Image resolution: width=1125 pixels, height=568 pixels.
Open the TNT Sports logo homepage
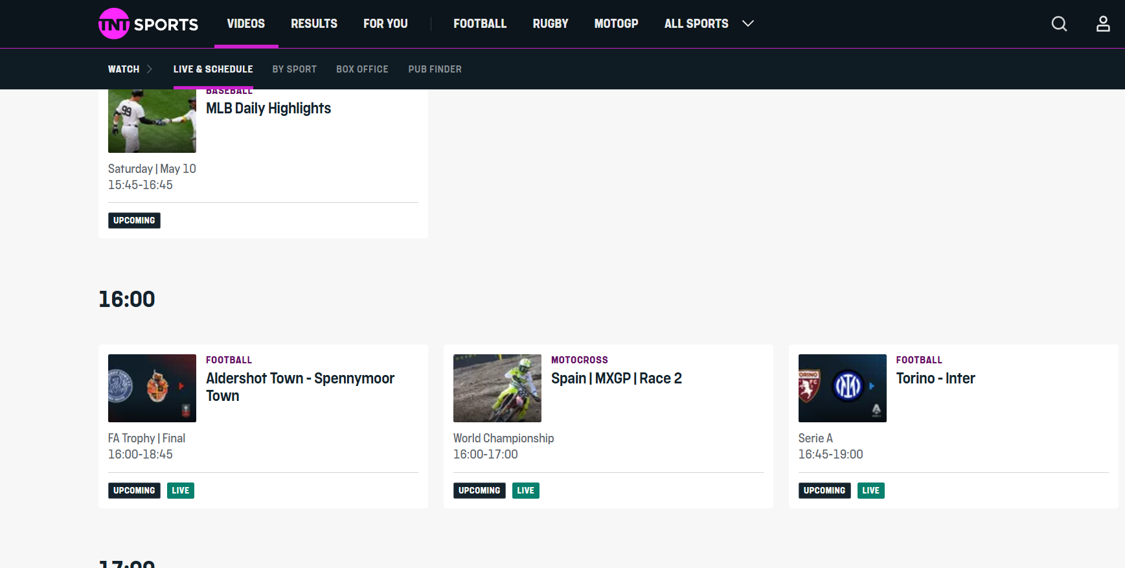click(x=148, y=24)
